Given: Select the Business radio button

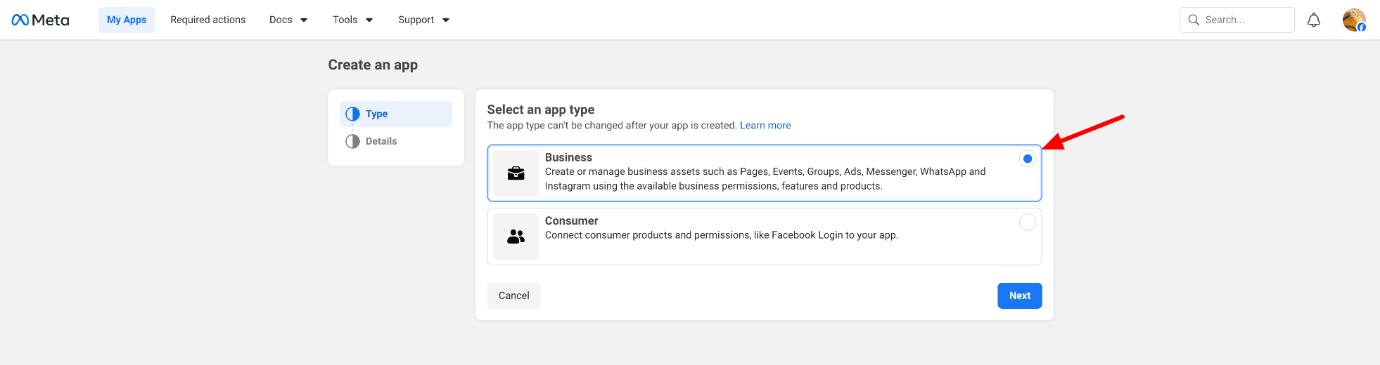Looking at the screenshot, I should (1027, 159).
